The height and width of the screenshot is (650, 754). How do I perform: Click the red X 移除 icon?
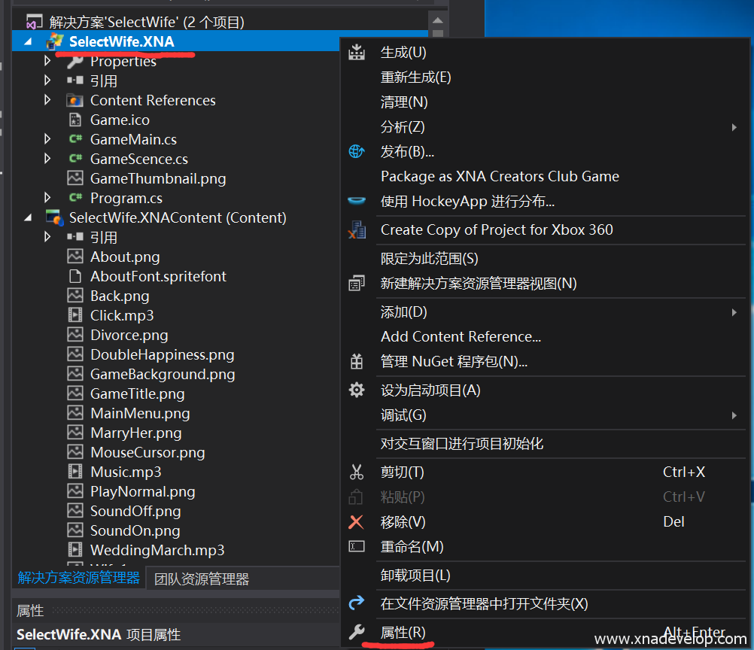pos(357,522)
